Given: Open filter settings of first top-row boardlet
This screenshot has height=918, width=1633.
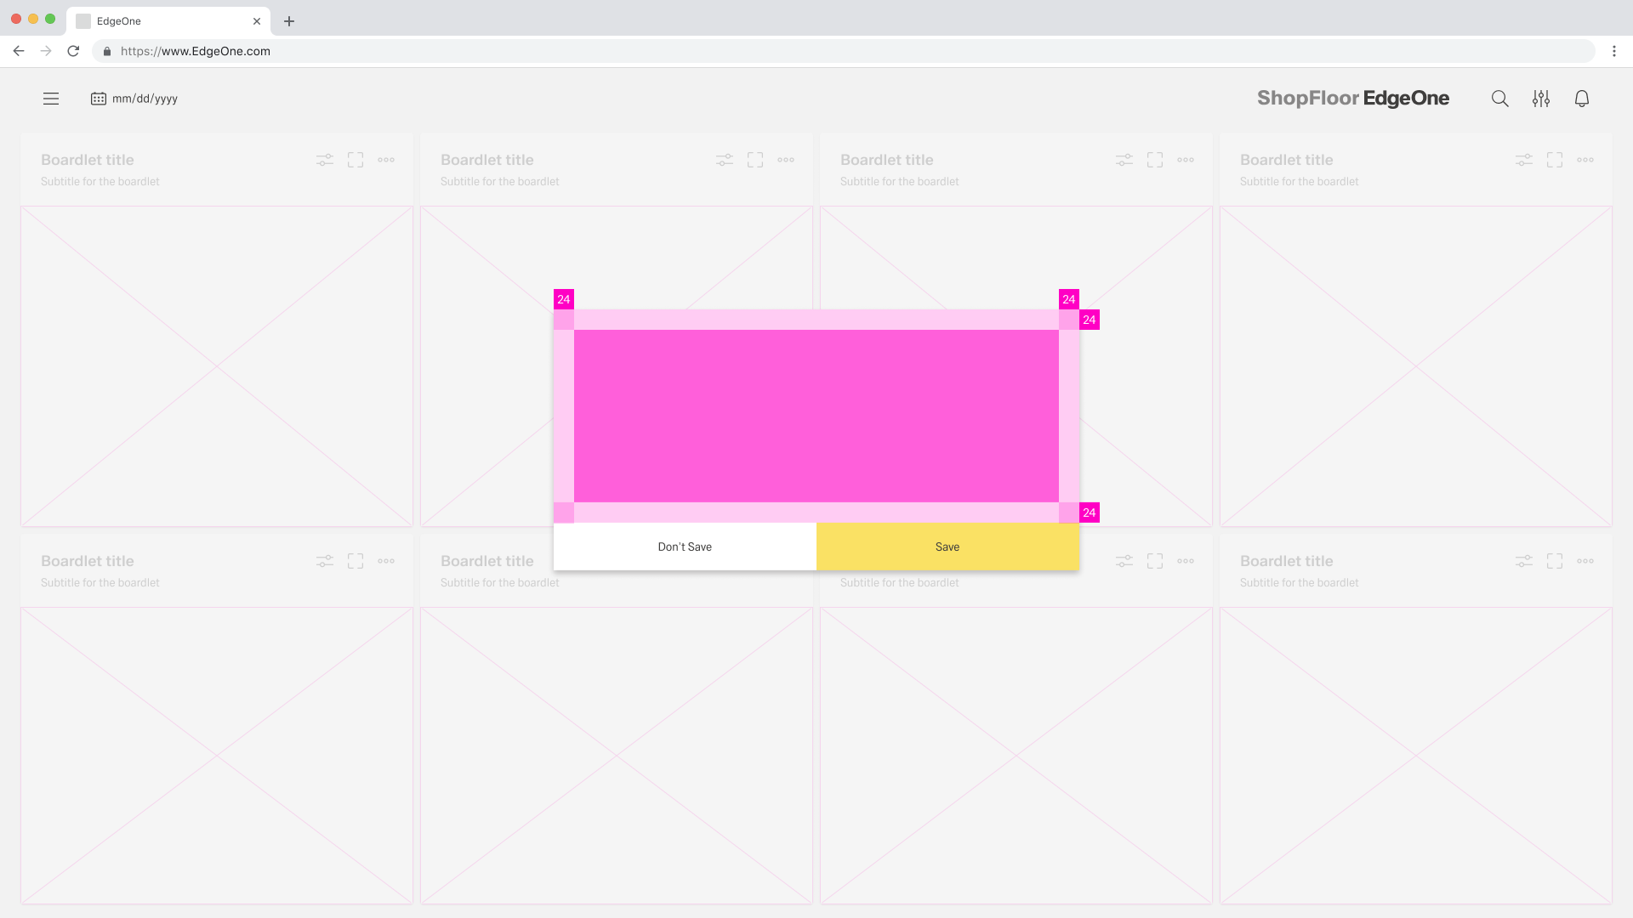Looking at the screenshot, I should [x=325, y=160].
